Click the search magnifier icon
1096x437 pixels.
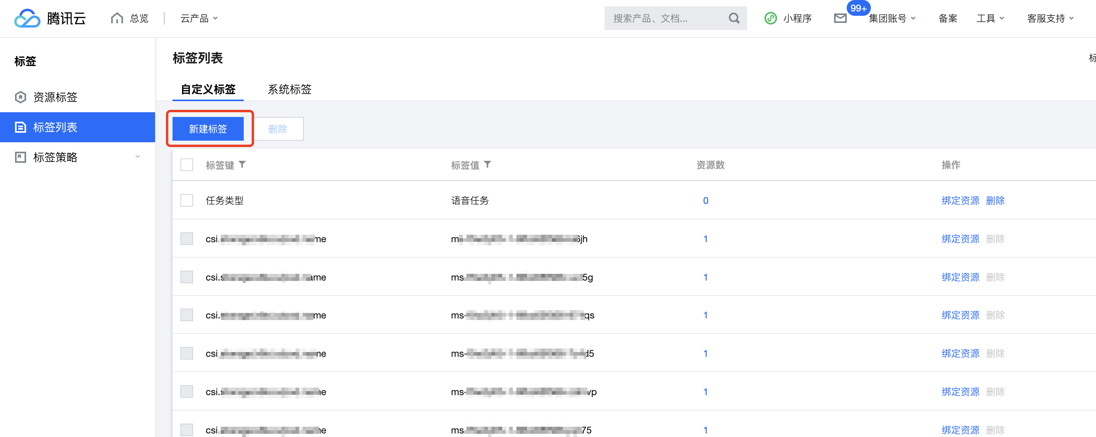point(734,18)
